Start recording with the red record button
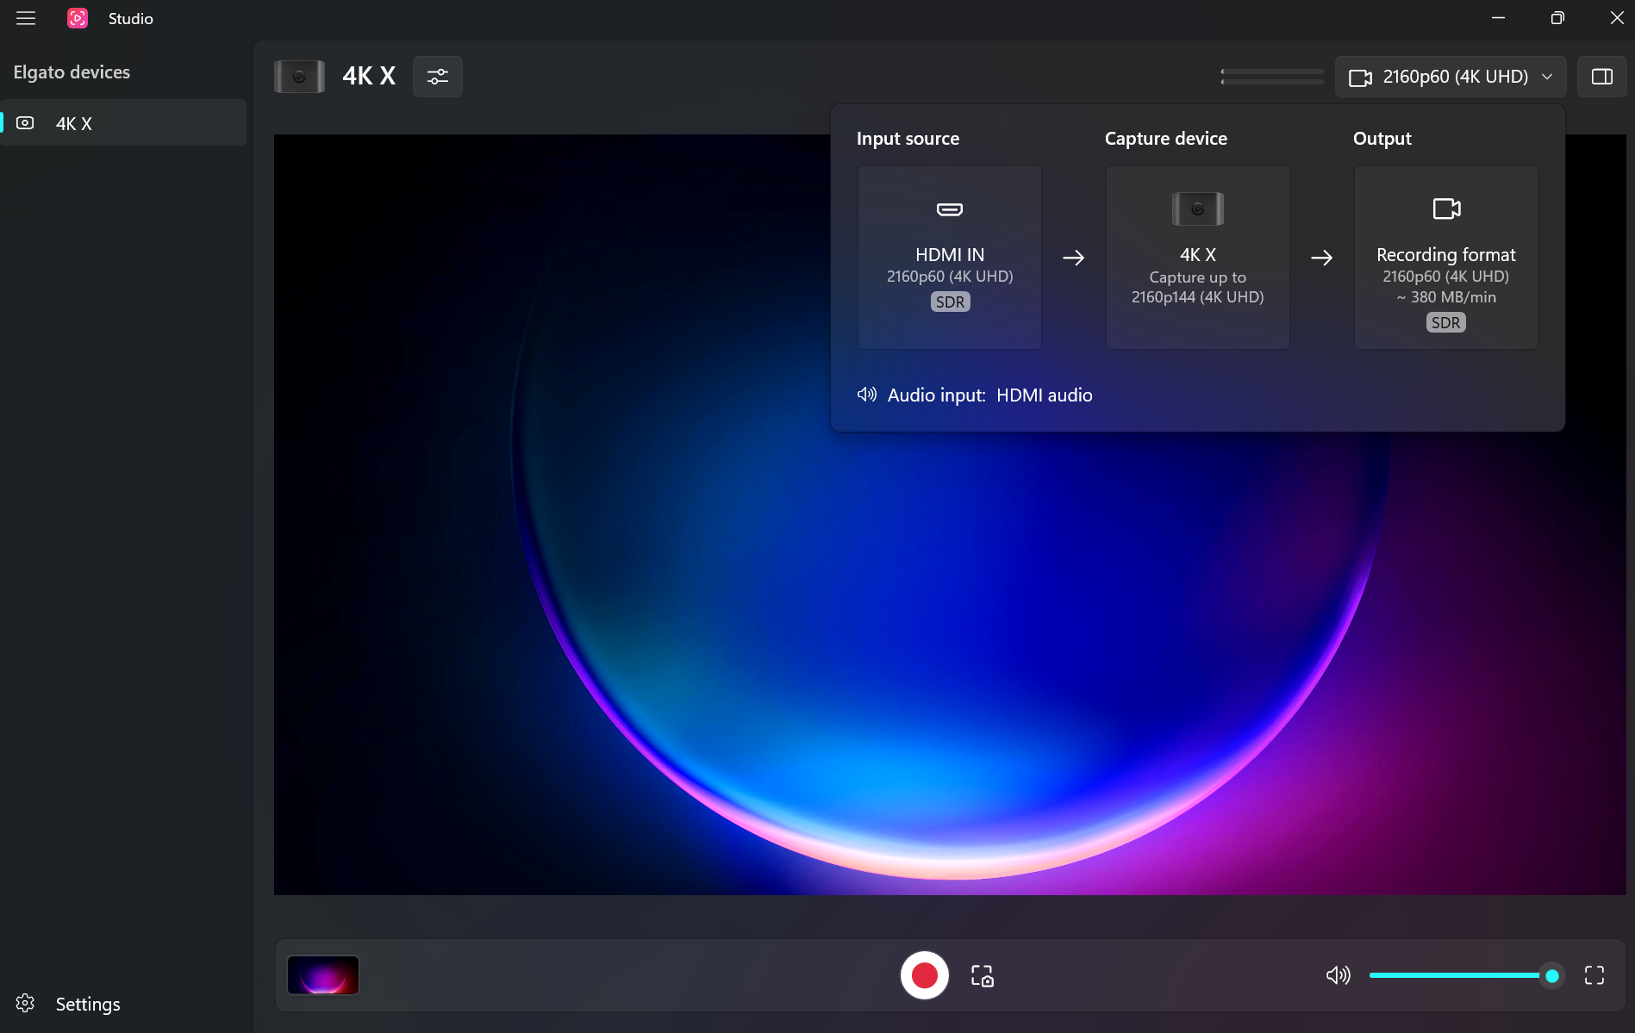The height and width of the screenshot is (1033, 1635). [925, 975]
